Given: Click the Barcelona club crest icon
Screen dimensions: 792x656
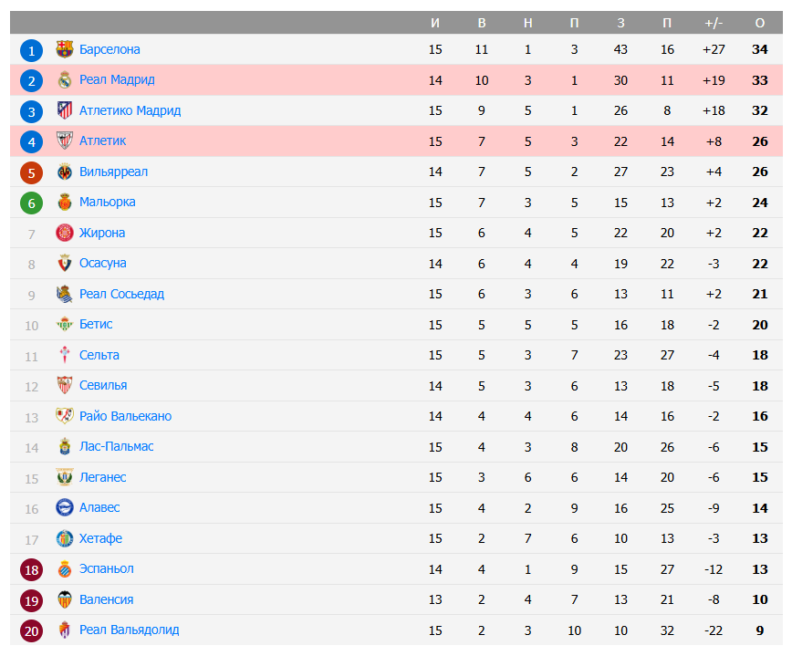Looking at the screenshot, I should tap(64, 49).
